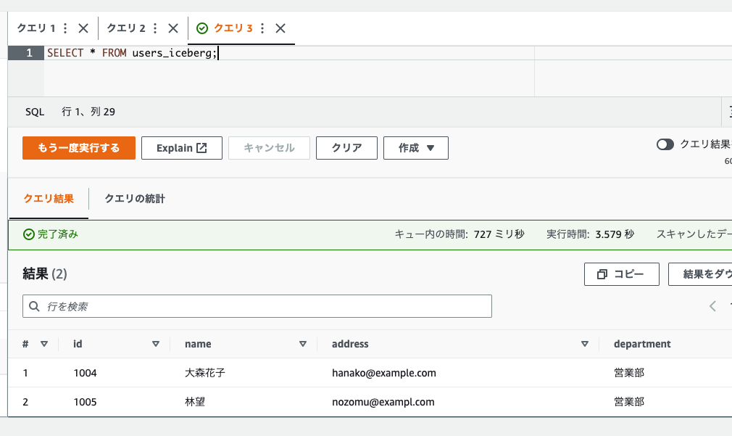
Task: Click the もう一度実行する button
Action: 79,148
